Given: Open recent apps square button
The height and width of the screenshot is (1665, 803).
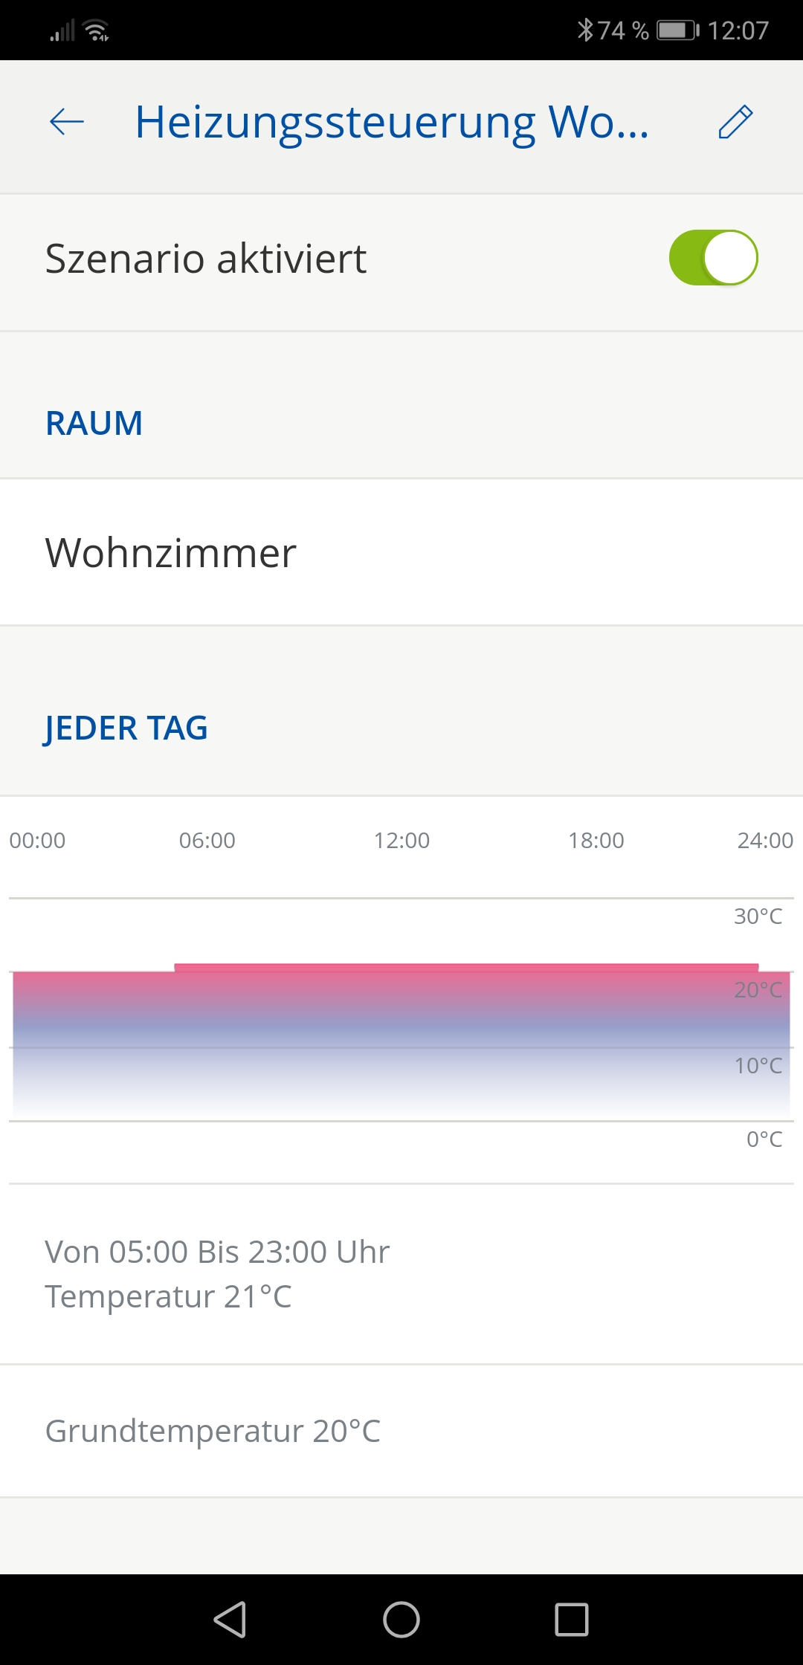Looking at the screenshot, I should (572, 1619).
